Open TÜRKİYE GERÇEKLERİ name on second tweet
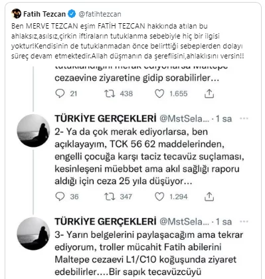The image size is (265, 279). tap(106, 118)
